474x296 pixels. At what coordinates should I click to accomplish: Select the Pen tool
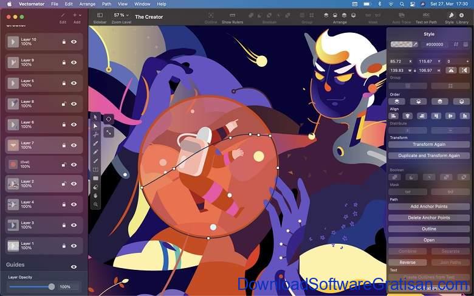click(95, 143)
